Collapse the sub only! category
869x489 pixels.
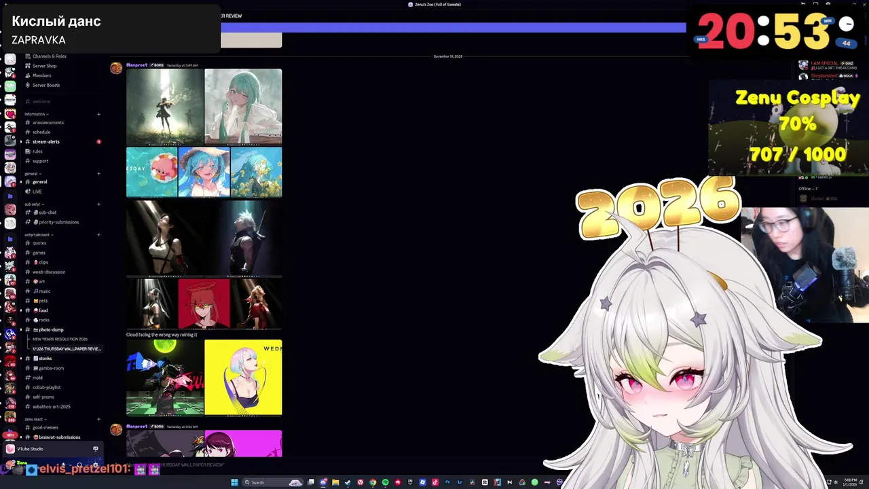click(x=34, y=204)
